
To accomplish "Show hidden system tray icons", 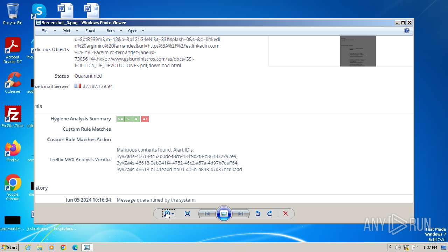I will pos(391,247).
